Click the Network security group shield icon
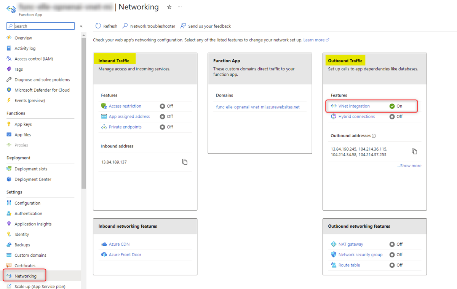 [334, 255]
